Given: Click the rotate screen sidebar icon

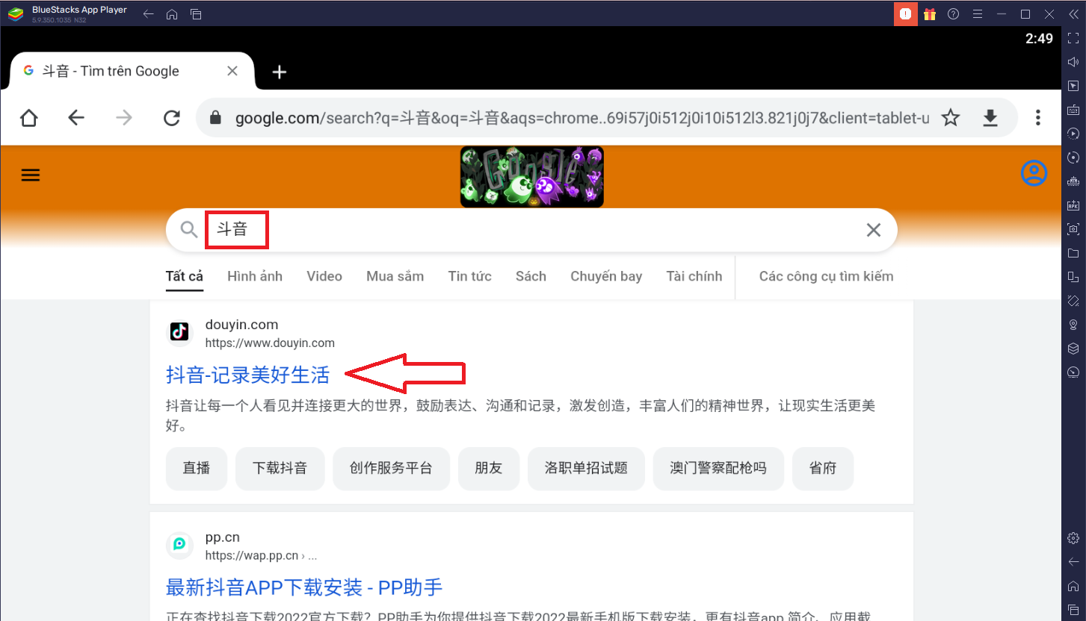Looking at the screenshot, I should pyautogui.click(x=1073, y=277).
